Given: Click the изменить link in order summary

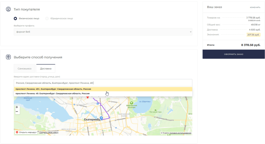Looking at the screenshot, I should [x=255, y=7].
